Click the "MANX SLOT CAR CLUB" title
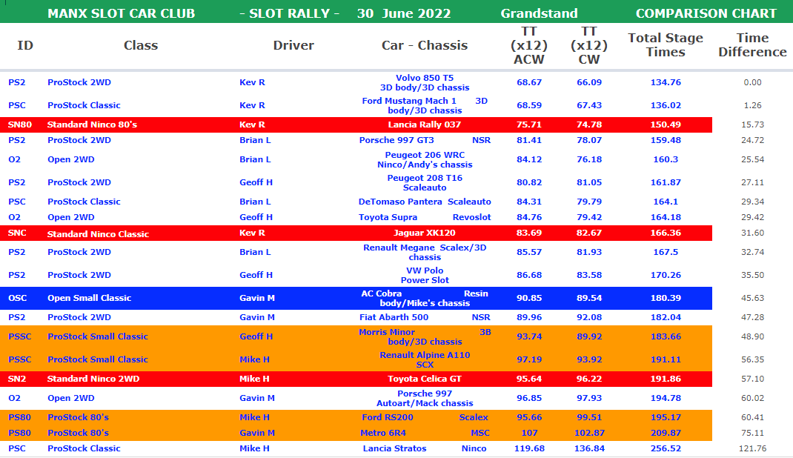 [x=121, y=13]
